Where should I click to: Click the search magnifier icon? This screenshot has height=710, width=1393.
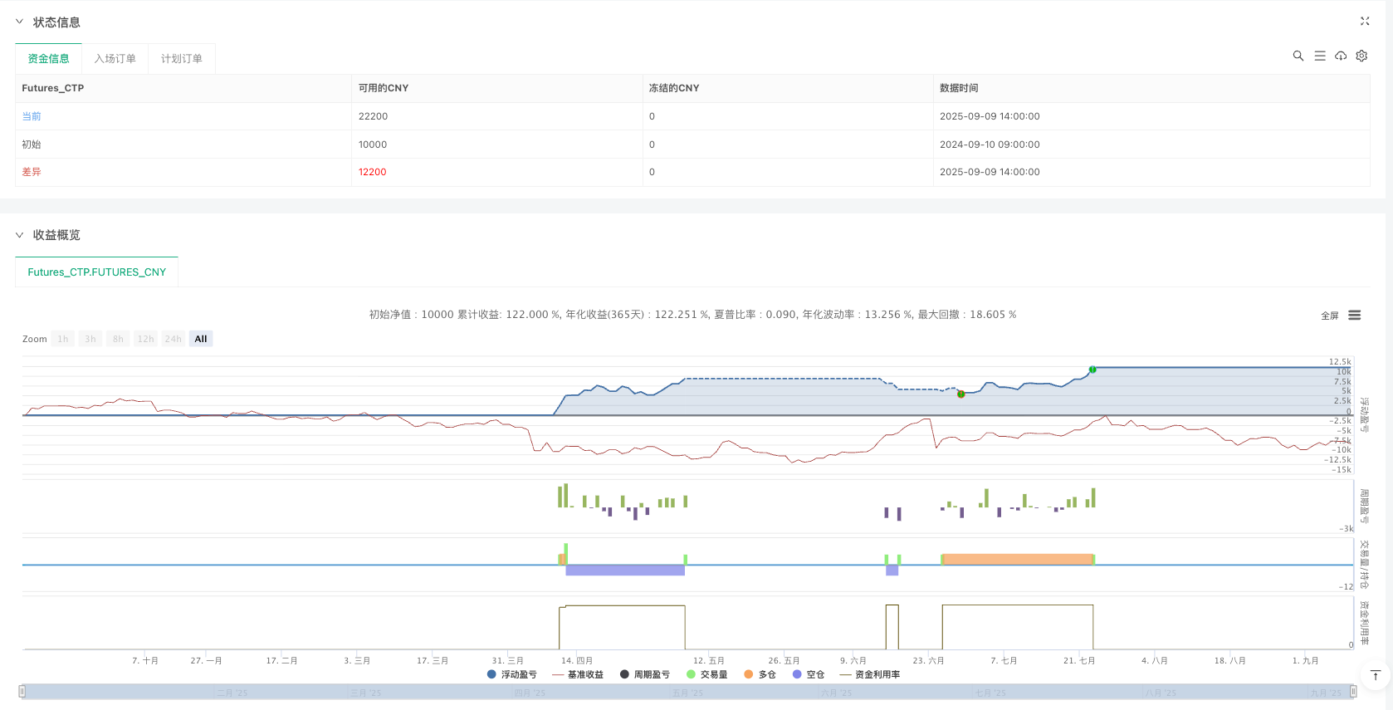(1298, 56)
